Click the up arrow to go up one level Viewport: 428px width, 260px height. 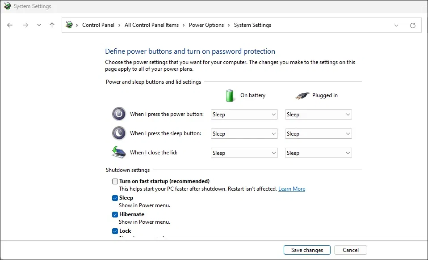[x=52, y=25]
